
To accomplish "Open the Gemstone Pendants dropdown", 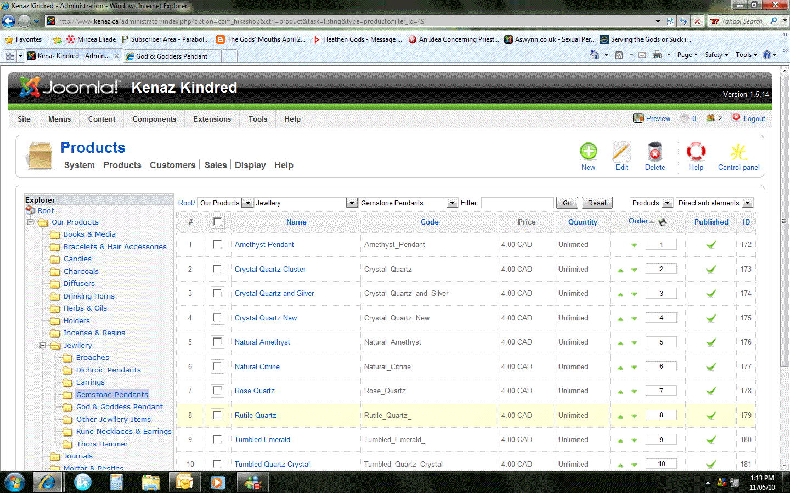I will click(408, 203).
